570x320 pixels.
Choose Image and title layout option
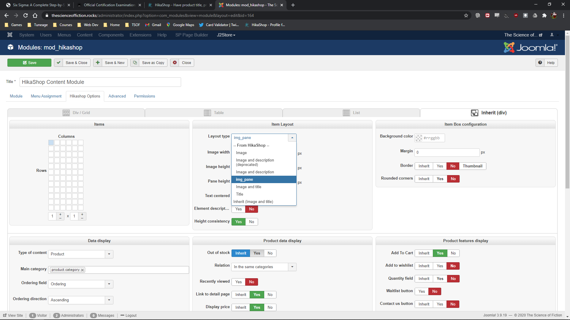tap(248, 187)
